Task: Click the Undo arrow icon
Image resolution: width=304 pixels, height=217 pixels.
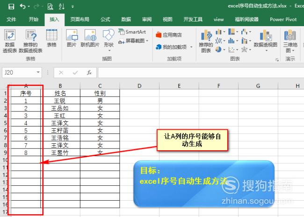Action: click(23, 7)
